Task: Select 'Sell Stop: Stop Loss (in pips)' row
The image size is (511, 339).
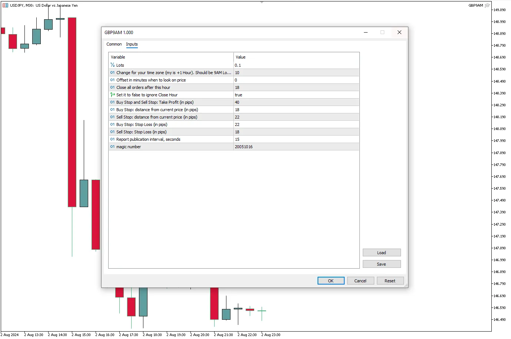Action: 142,132
